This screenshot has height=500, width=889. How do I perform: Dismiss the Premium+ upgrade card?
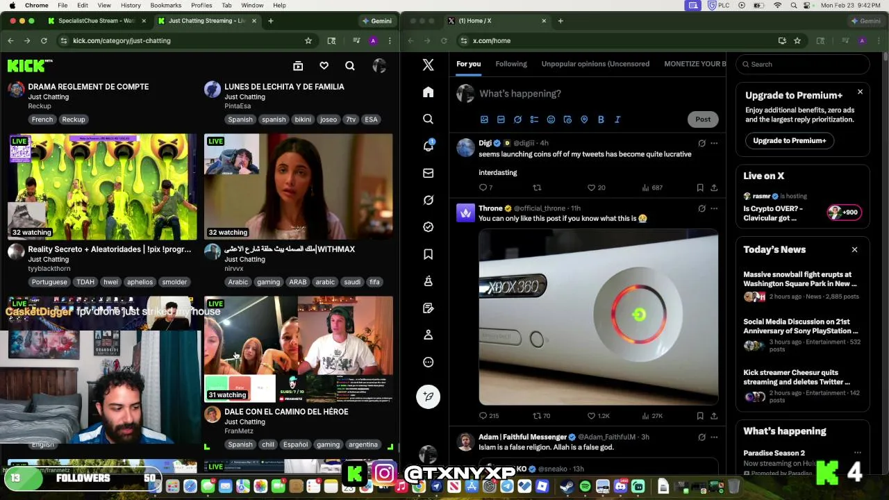click(x=860, y=92)
